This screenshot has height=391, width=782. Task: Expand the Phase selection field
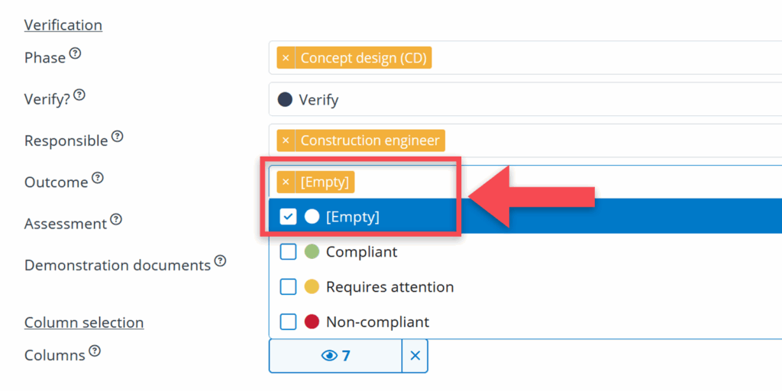[x=603, y=58]
